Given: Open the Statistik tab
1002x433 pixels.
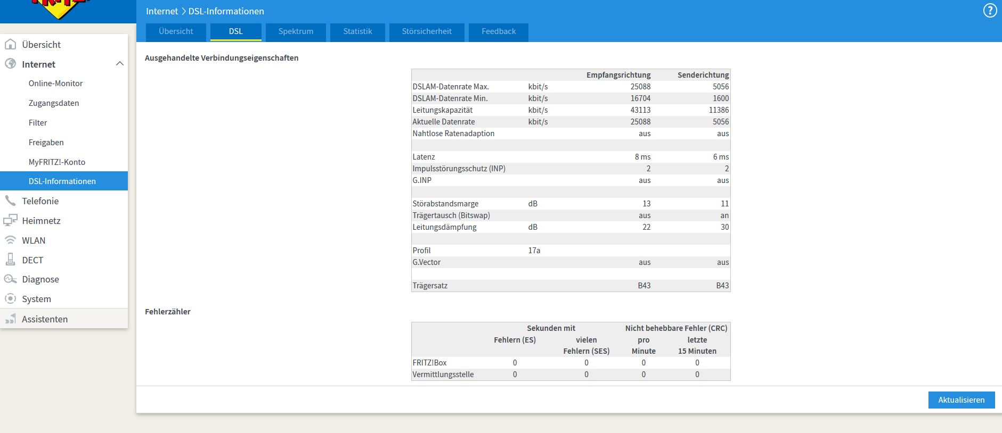Looking at the screenshot, I should [x=357, y=32].
